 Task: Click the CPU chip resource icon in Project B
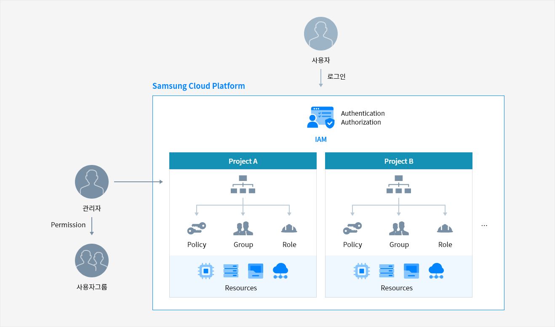point(361,271)
